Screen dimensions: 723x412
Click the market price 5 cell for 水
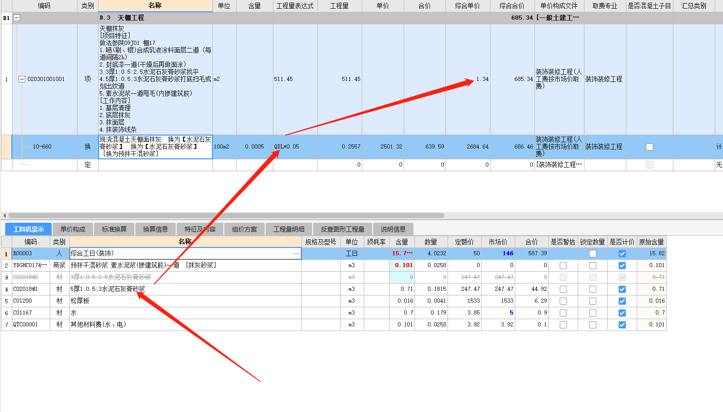click(x=498, y=313)
